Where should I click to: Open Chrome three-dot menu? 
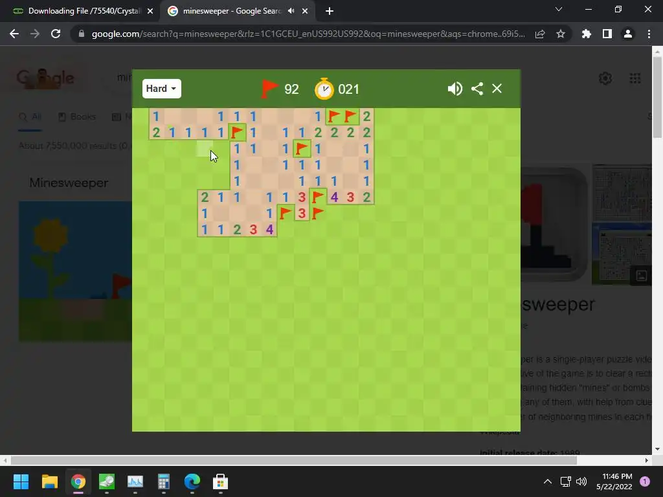pyautogui.click(x=649, y=34)
